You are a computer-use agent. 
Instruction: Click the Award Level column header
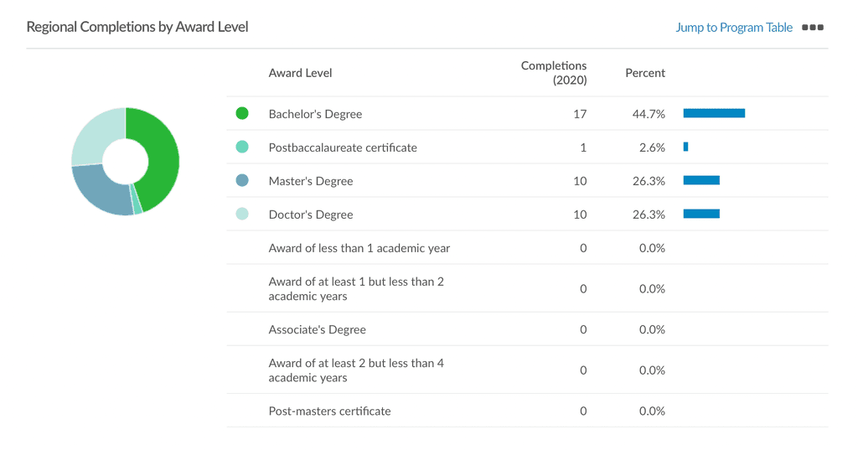click(300, 73)
